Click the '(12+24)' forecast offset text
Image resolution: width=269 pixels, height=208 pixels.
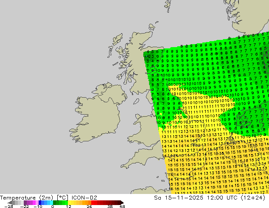(253, 198)
